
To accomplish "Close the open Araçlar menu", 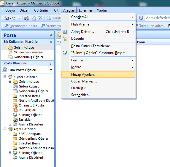I will click(69, 10).
